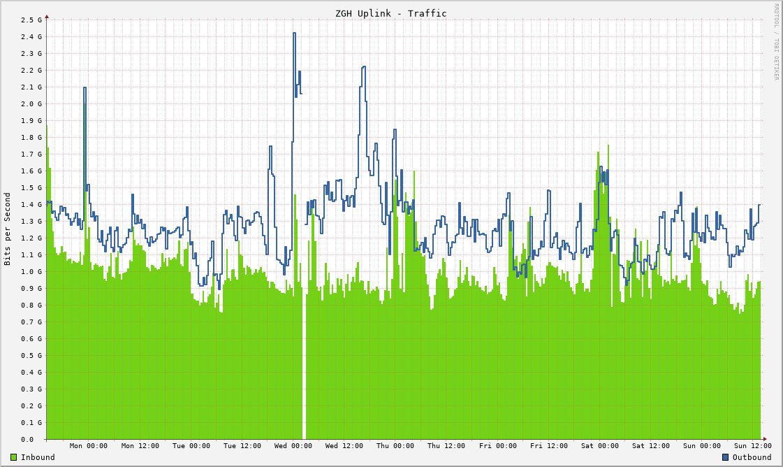Screen dimensions: 783x467
Task: Click the 'Thu 00:00' time label
Action: click(395, 445)
